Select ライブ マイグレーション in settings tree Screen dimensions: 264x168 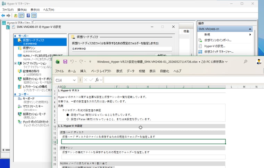tap(34, 64)
